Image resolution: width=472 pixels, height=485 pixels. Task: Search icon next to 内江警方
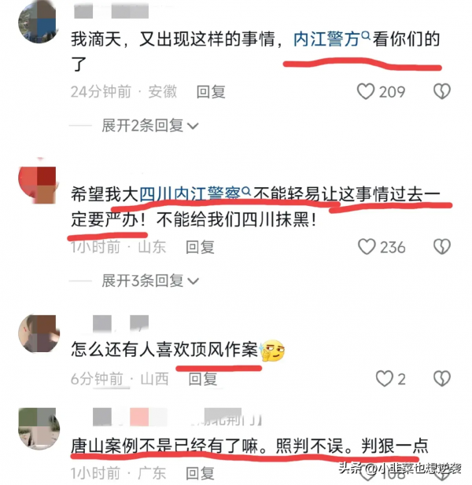point(366,36)
